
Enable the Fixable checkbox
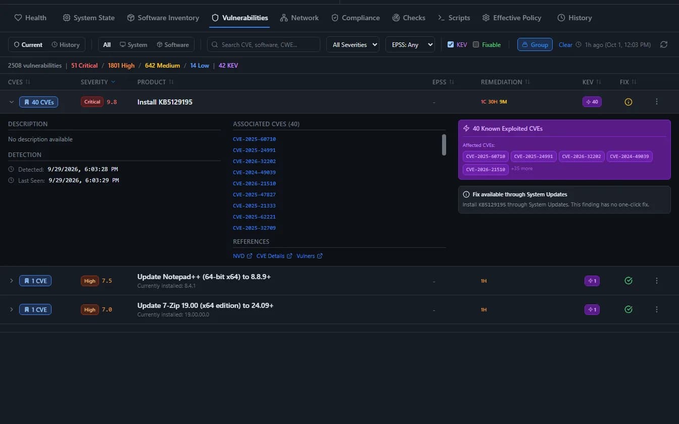click(476, 44)
